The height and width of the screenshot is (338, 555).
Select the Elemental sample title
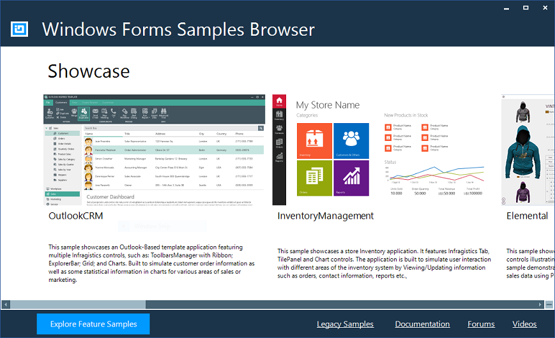[527, 216]
